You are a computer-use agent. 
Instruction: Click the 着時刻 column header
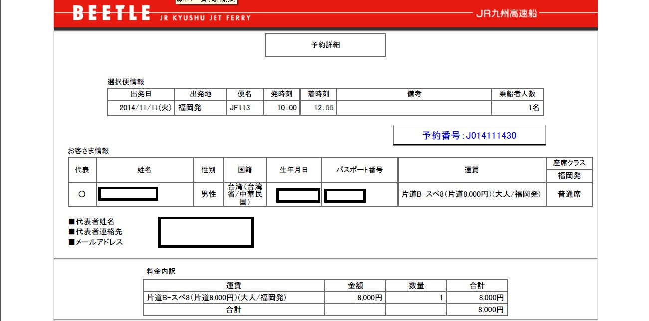pos(318,94)
